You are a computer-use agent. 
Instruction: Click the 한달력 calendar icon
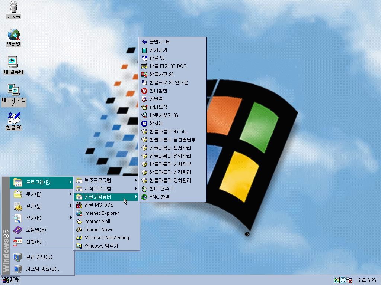click(x=144, y=99)
